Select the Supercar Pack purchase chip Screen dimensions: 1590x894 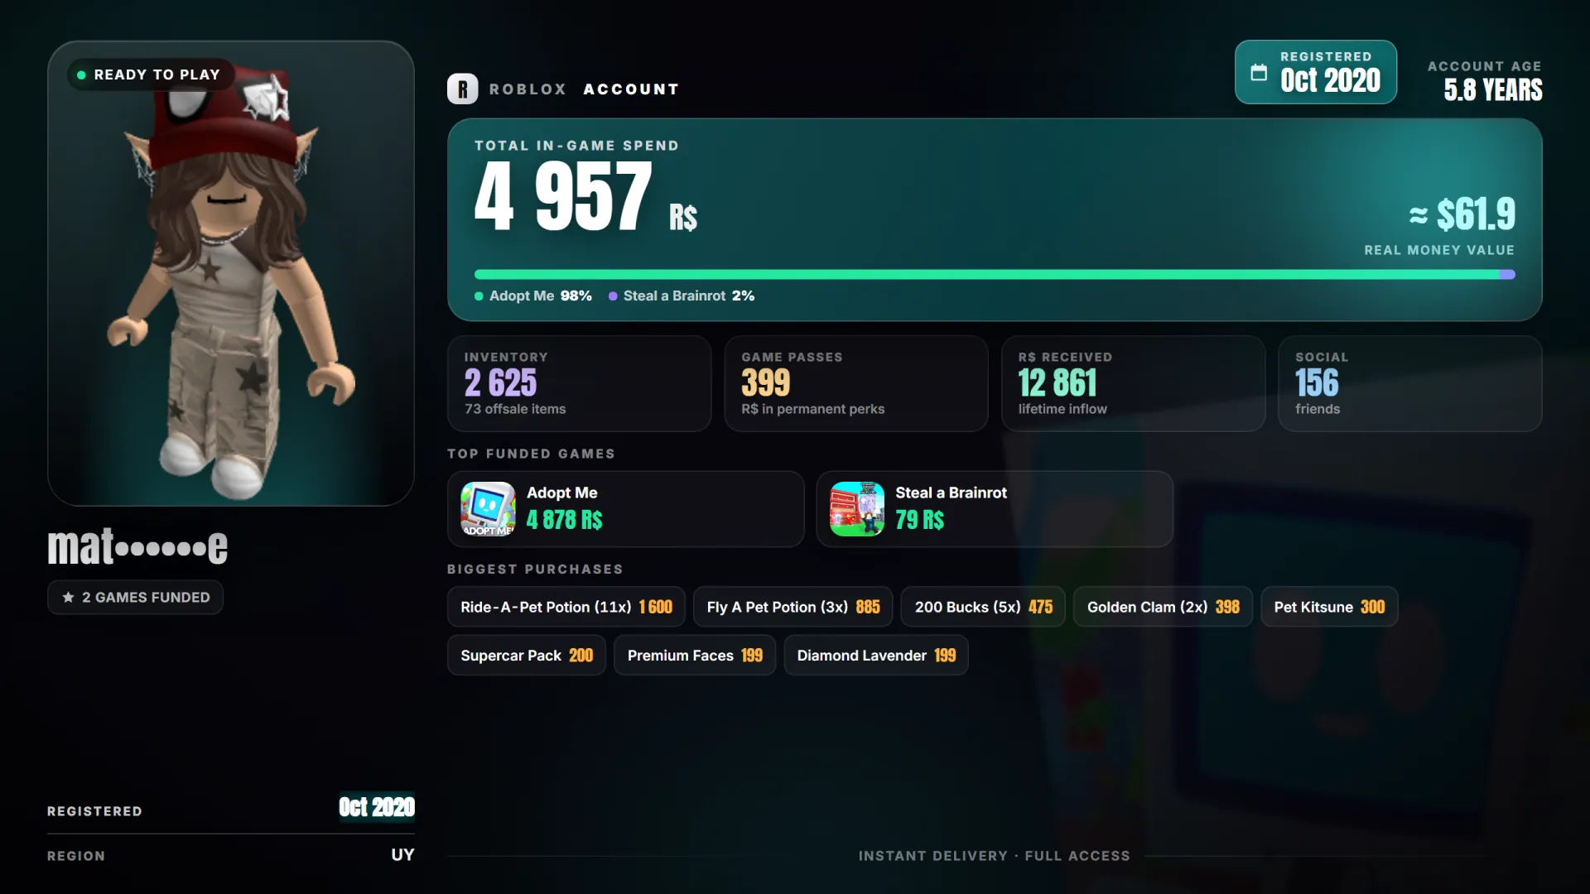[x=526, y=655]
